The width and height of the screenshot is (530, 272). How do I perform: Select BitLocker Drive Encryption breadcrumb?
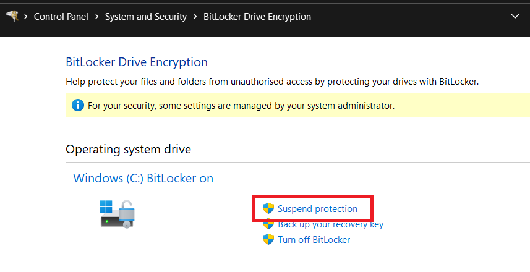tap(257, 17)
